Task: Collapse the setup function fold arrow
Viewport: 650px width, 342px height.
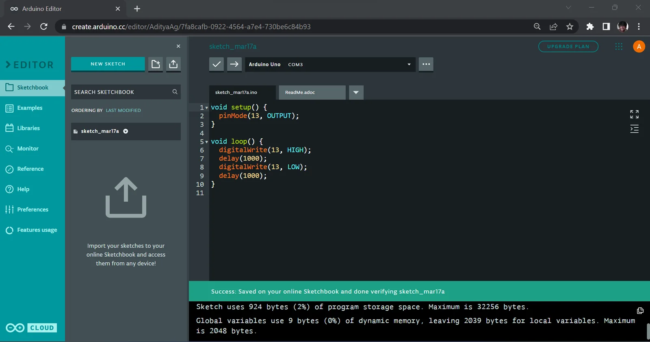Action: [x=207, y=108]
